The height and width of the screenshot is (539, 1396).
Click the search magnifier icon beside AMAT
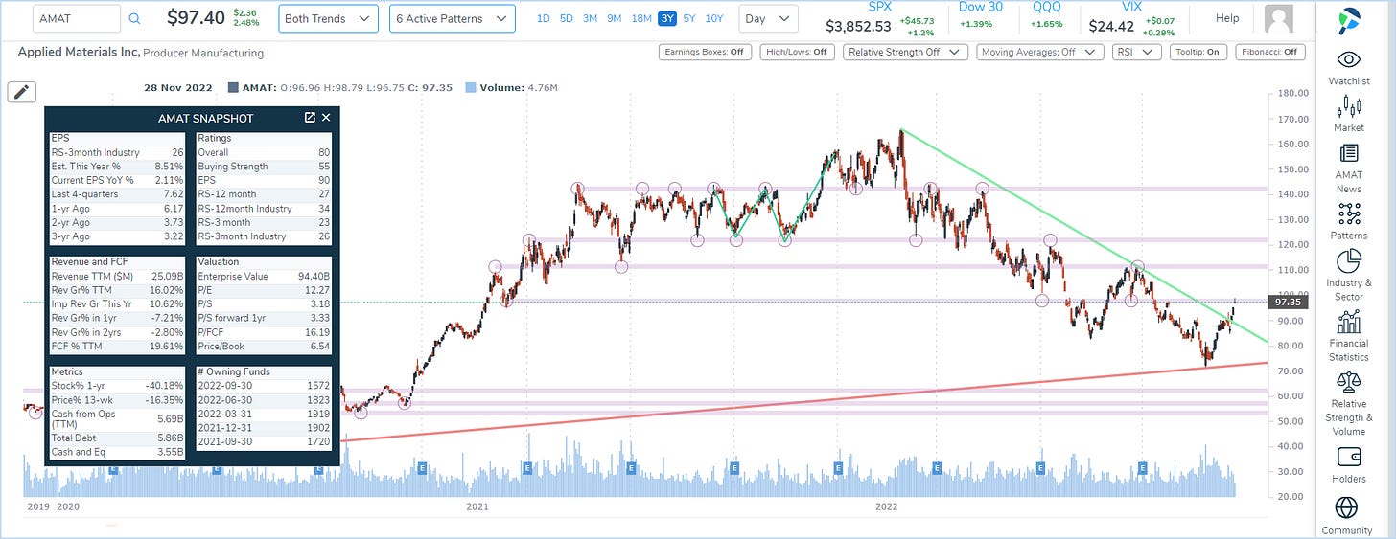click(x=134, y=18)
